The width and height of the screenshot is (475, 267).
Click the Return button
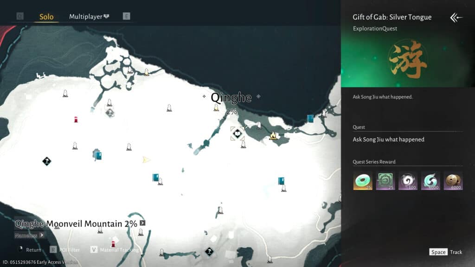29,250
